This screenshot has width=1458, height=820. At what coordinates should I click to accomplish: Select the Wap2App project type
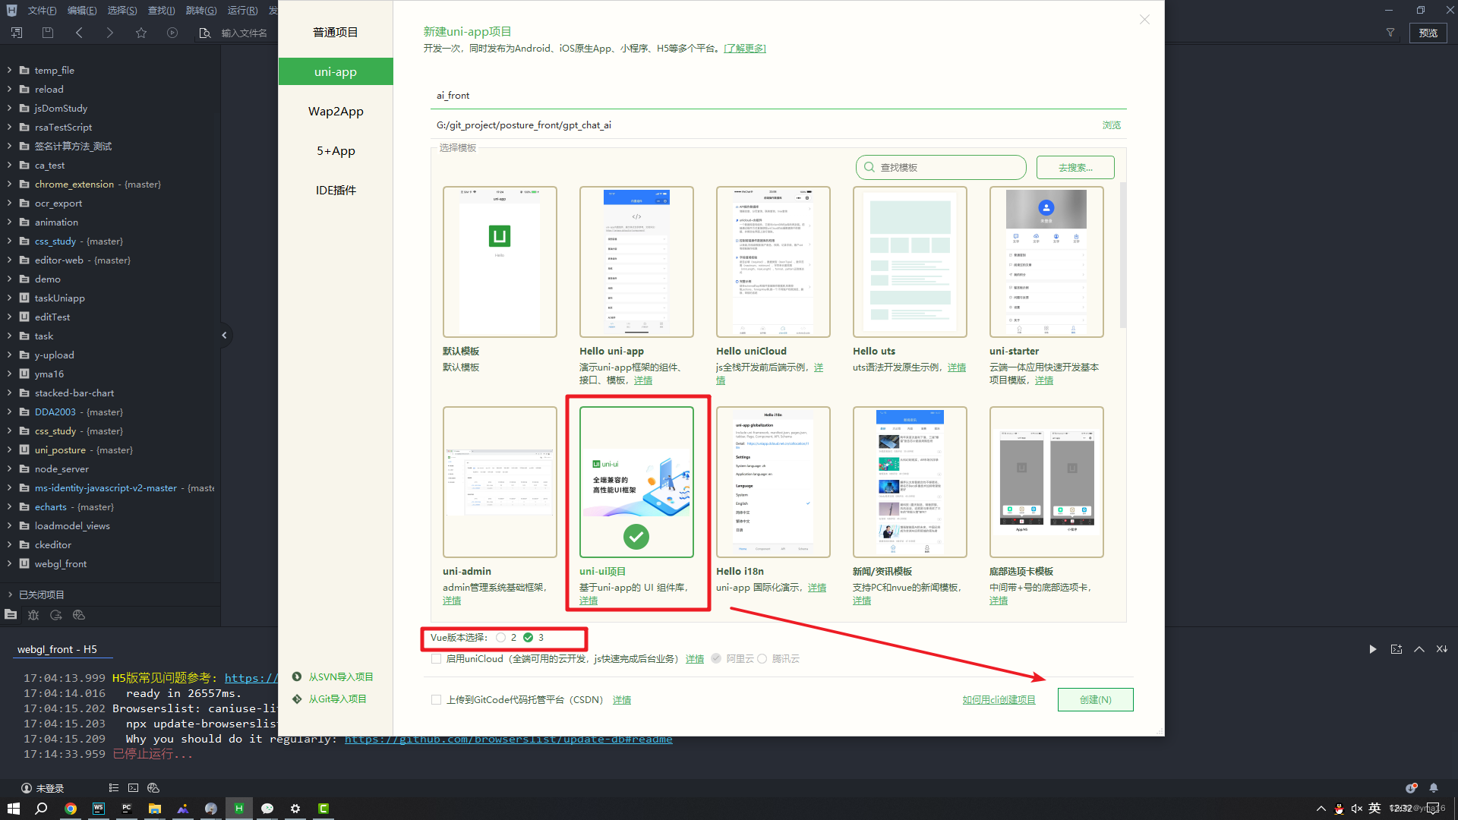[336, 111]
